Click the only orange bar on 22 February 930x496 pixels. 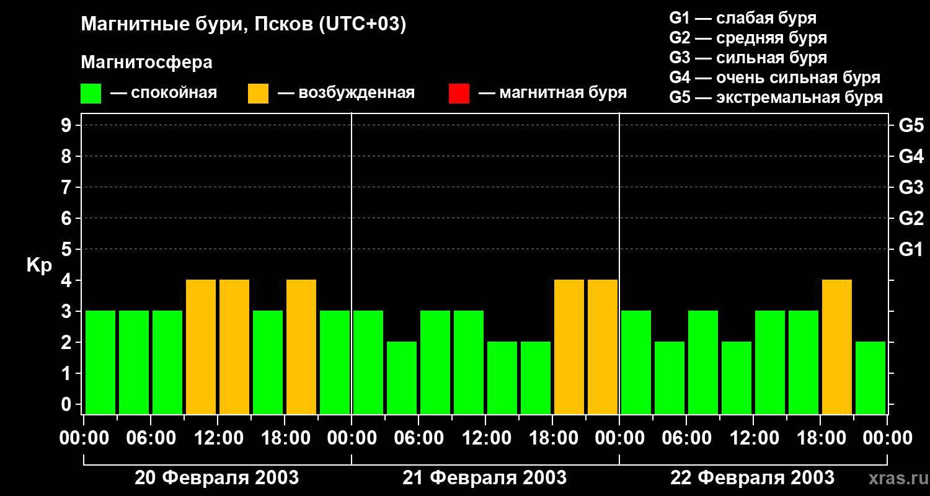pos(836,347)
